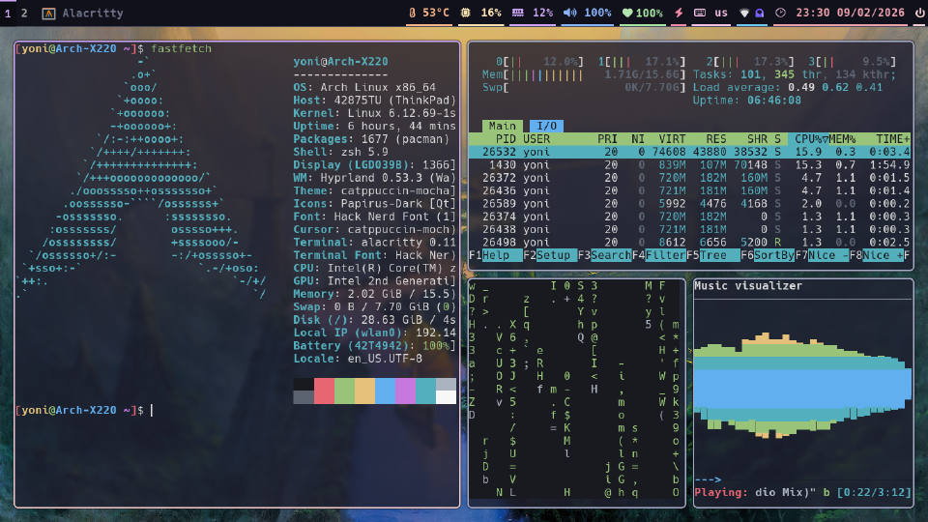The width and height of the screenshot is (928, 522).
Task: Click the CPU chip icon in the bar
Action: pyautogui.click(x=466, y=13)
